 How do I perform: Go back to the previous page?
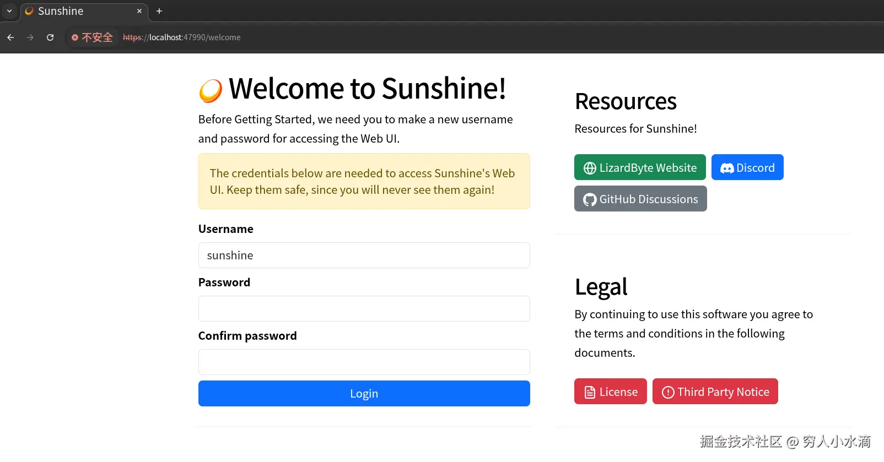(10, 37)
